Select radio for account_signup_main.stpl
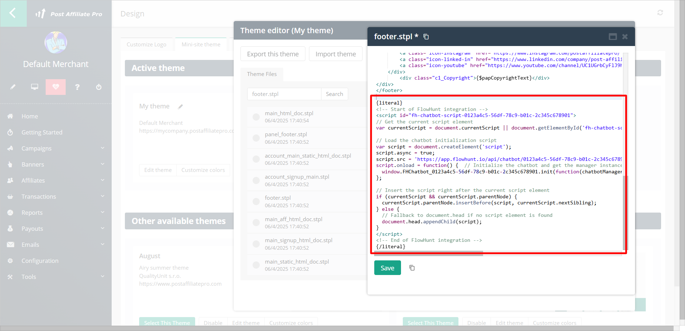 pyautogui.click(x=256, y=180)
